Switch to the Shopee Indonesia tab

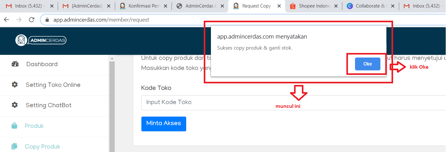[x=313, y=6]
